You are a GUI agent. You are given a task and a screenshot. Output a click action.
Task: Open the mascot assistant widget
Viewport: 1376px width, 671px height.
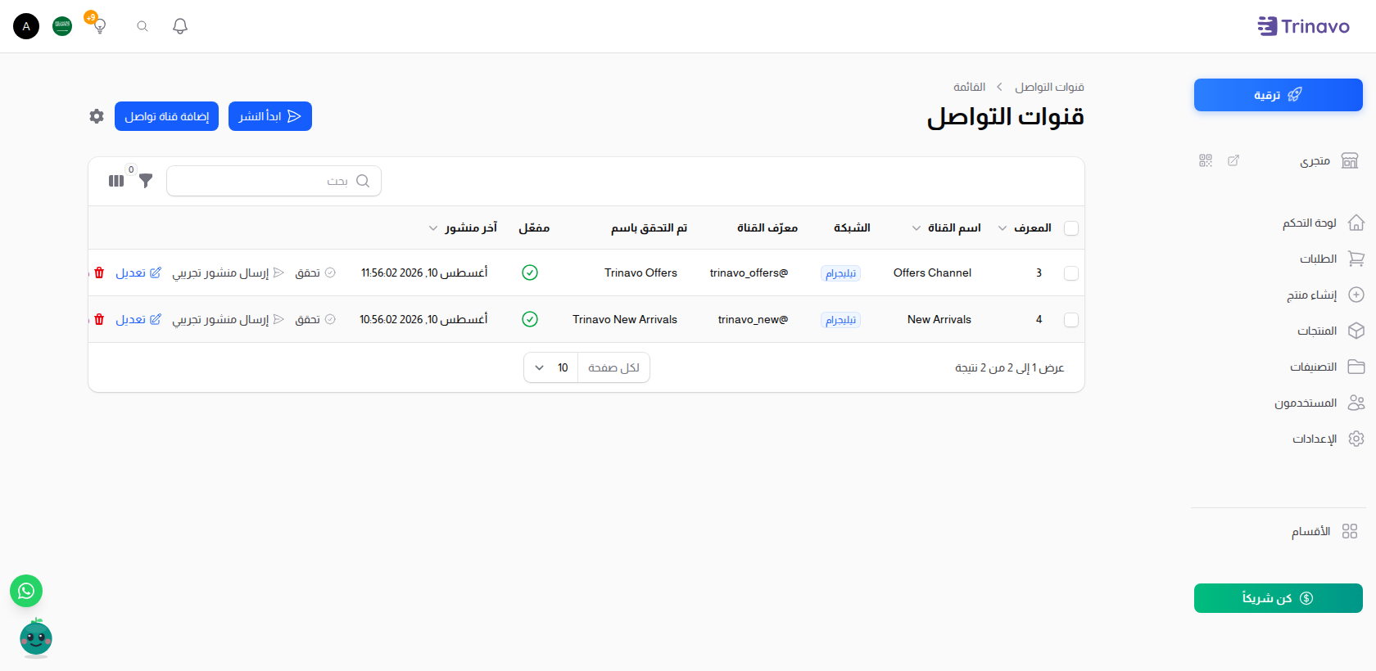click(36, 637)
